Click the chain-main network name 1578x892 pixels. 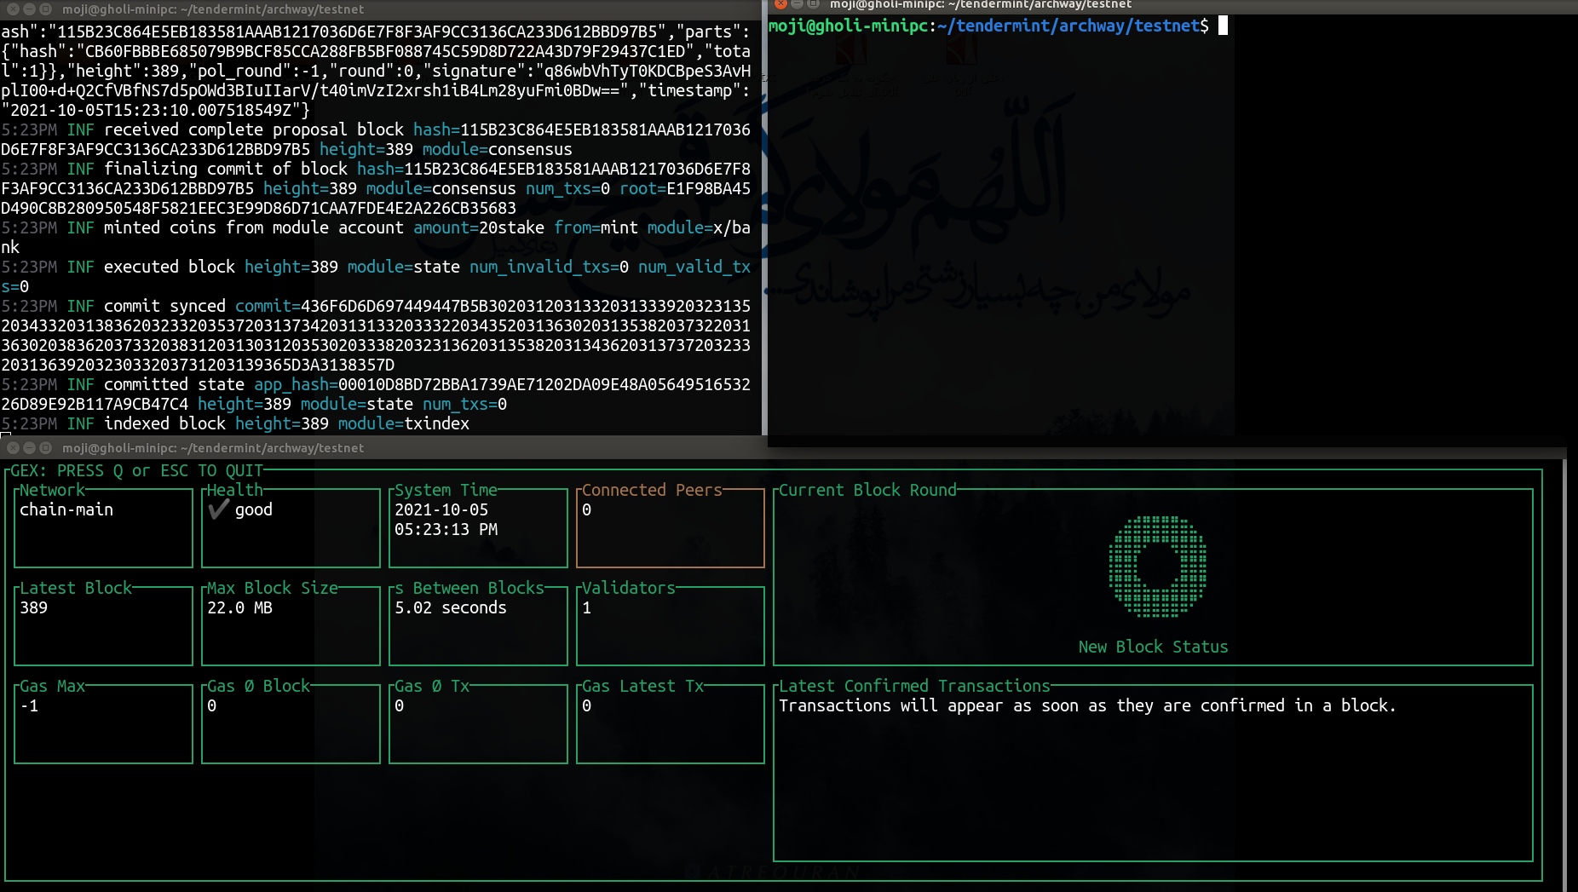(x=66, y=510)
